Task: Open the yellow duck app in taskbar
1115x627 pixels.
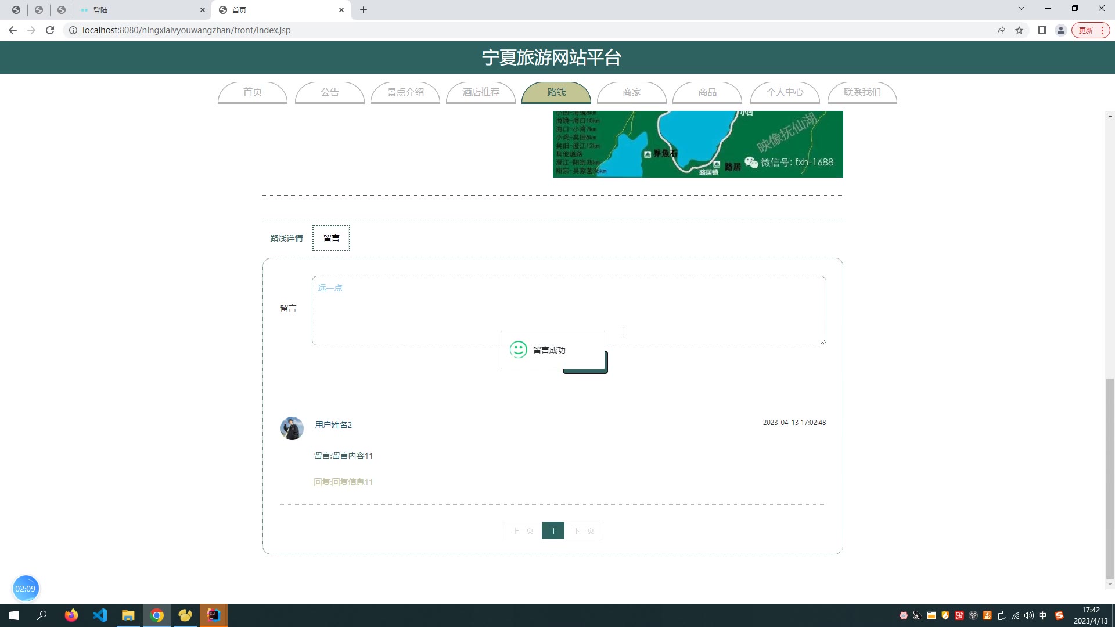Action: (185, 615)
